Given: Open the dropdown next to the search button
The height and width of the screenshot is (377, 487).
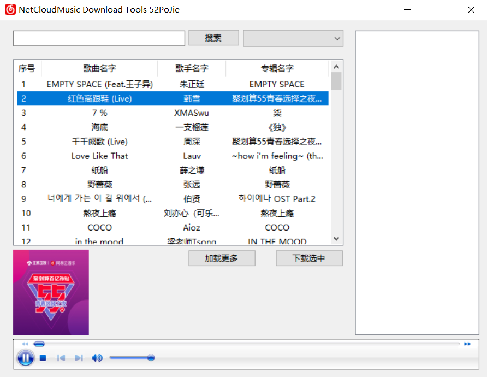Looking at the screenshot, I should 293,38.
